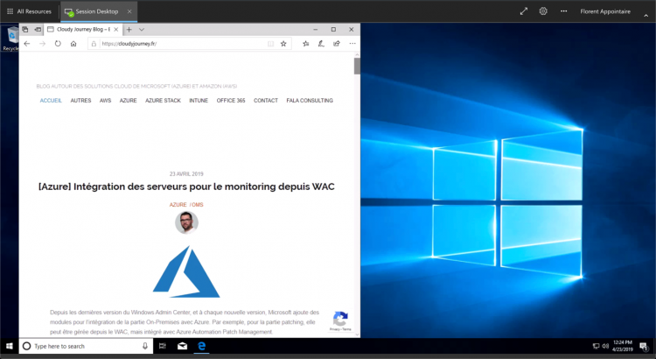Open Microsoft Edge from the taskbar
This screenshot has height=359, width=656.
pyautogui.click(x=202, y=346)
